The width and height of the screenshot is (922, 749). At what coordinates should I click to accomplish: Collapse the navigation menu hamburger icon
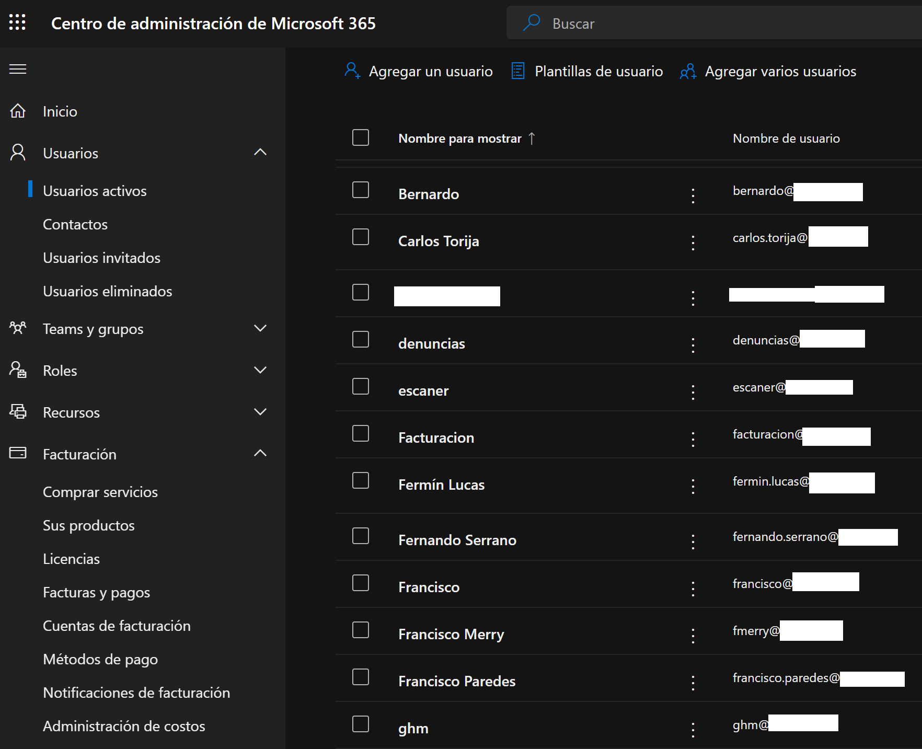(x=18, y=69)
